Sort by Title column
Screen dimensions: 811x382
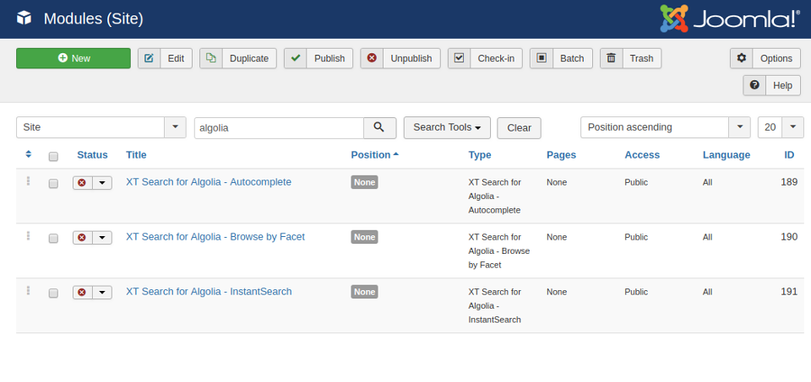136,155
